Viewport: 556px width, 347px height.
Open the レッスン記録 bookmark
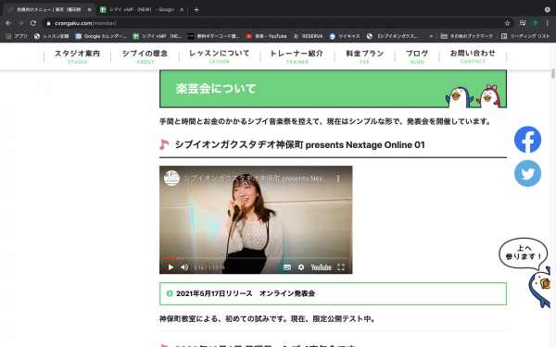tap(51, 36)
